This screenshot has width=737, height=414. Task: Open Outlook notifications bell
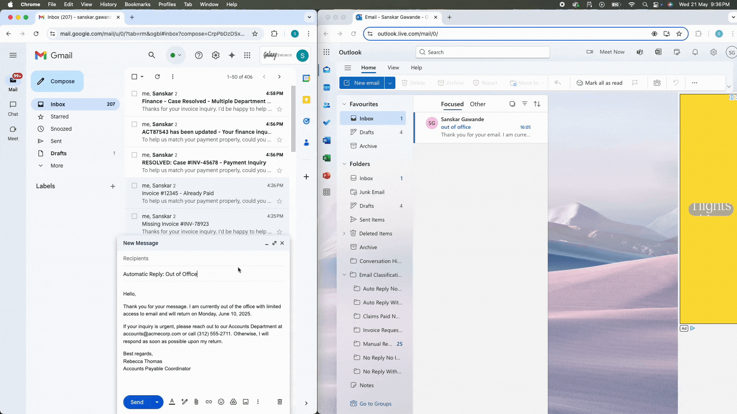(x=695, y=52)
